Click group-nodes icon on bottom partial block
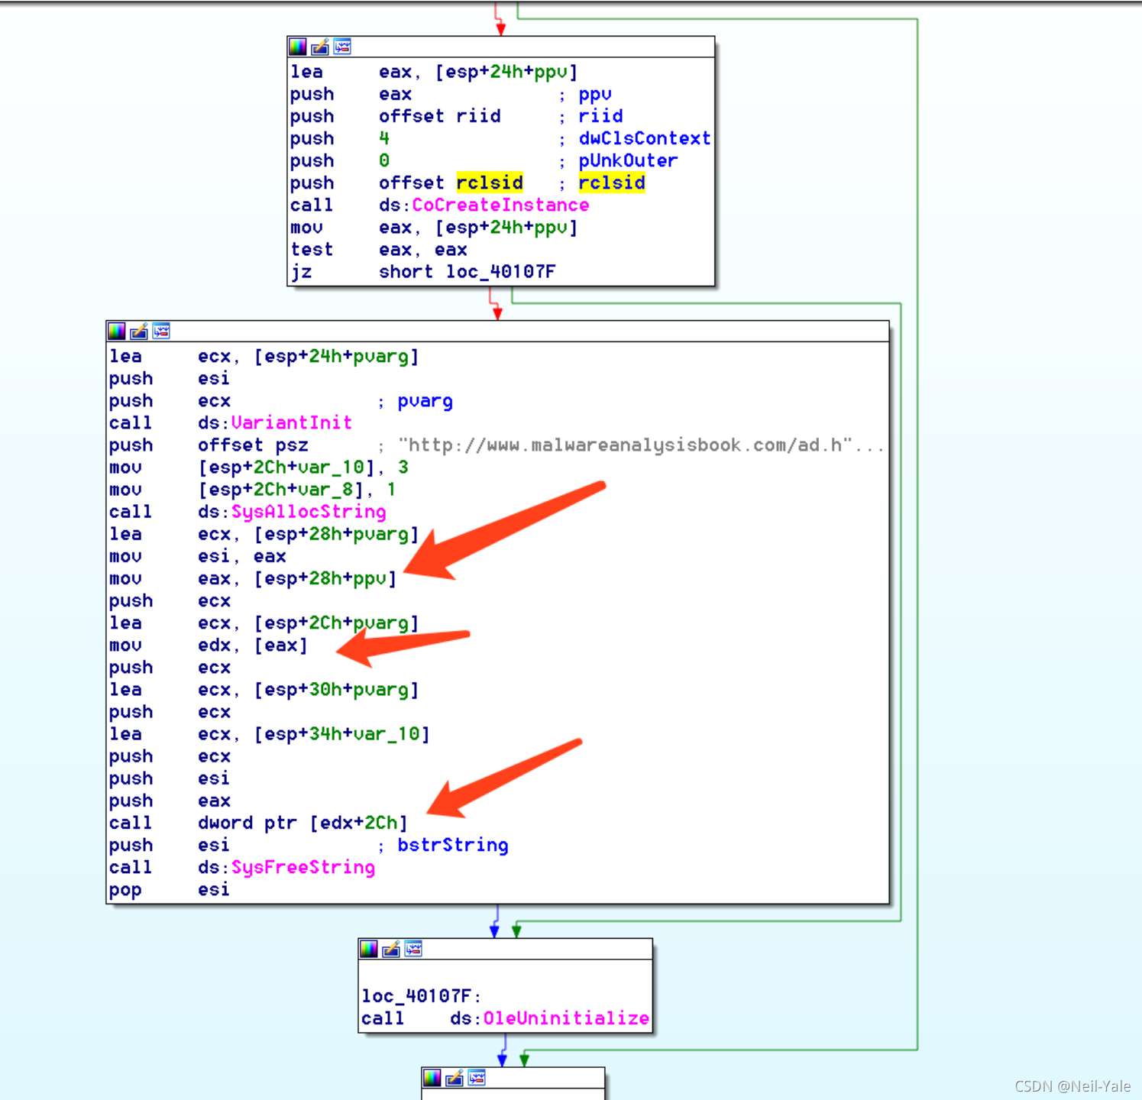The width and height of the screenshot is (1142, 1100). 477,1078
